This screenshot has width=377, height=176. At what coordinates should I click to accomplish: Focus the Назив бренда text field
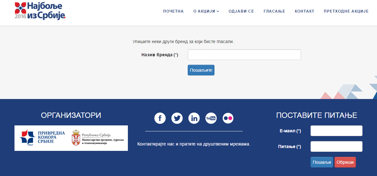[244, 55]
